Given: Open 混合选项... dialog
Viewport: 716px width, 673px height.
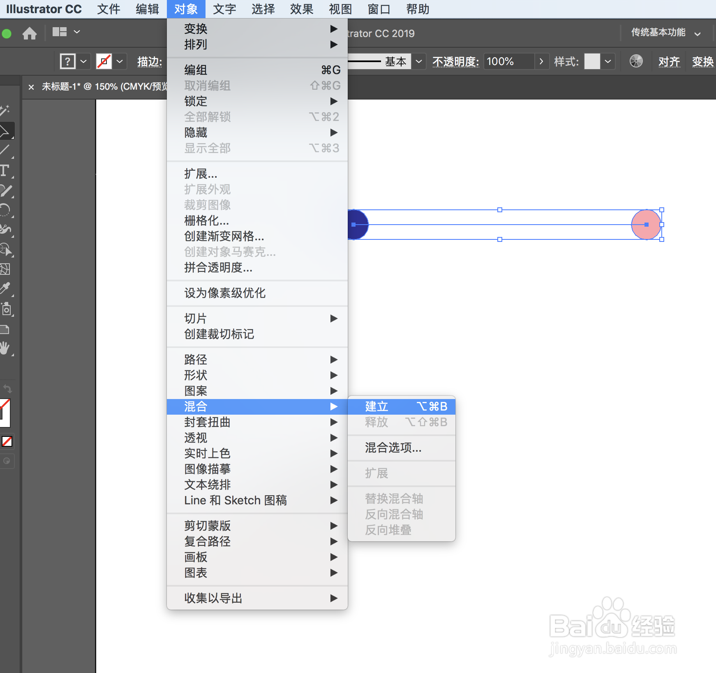Looking at the screenshot, I should click(402, 448).
